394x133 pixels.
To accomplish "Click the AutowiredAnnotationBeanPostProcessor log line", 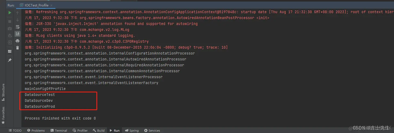I will point(147,18).
